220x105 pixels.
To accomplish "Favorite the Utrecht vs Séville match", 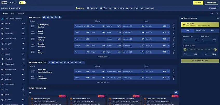I will click(174, 31).
